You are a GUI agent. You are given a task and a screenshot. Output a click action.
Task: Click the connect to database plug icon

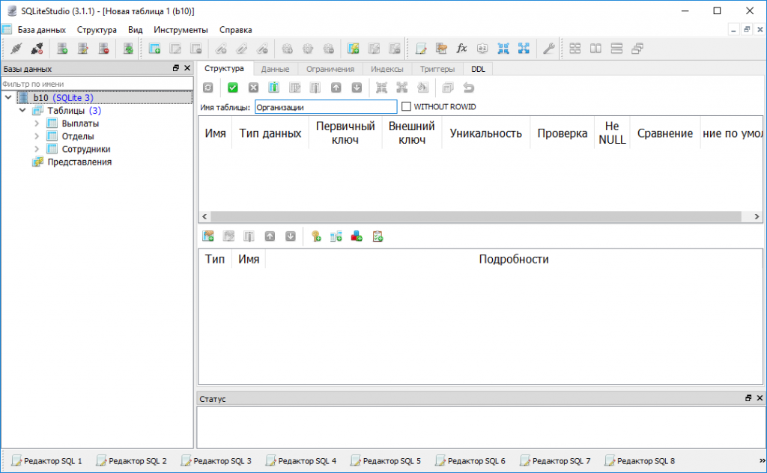(16, 49)
